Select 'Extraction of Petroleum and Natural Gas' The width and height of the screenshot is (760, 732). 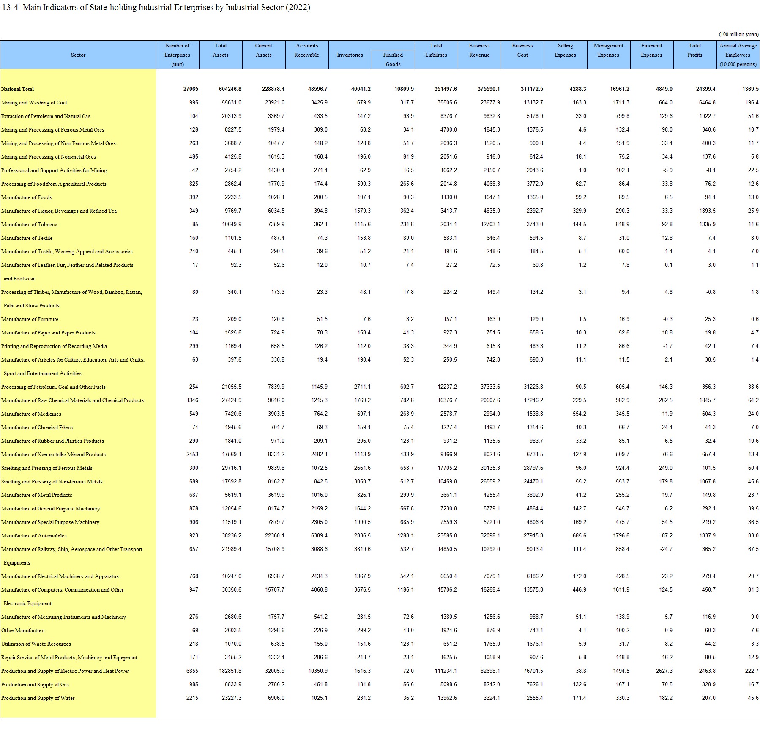[46, 116]
